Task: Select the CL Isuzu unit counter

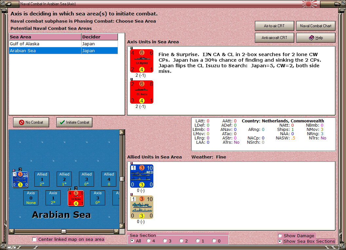Action: tap(142, 92)
